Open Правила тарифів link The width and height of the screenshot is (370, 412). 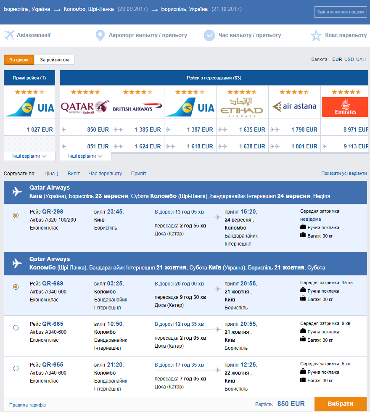[x=28, y=405]
